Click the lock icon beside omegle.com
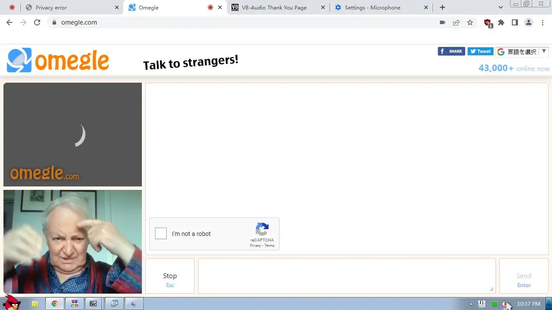 click(54, 22)
